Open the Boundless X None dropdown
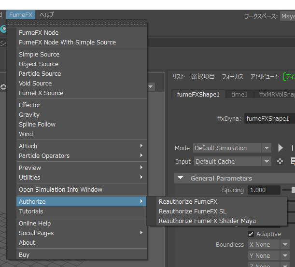Screen dimensions: 295x267 click(x=268, y=245)
